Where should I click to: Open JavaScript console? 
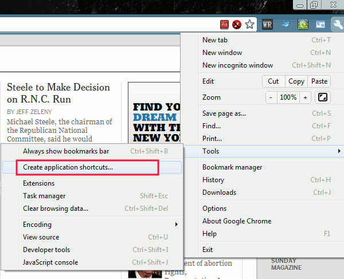click(92, 262)
